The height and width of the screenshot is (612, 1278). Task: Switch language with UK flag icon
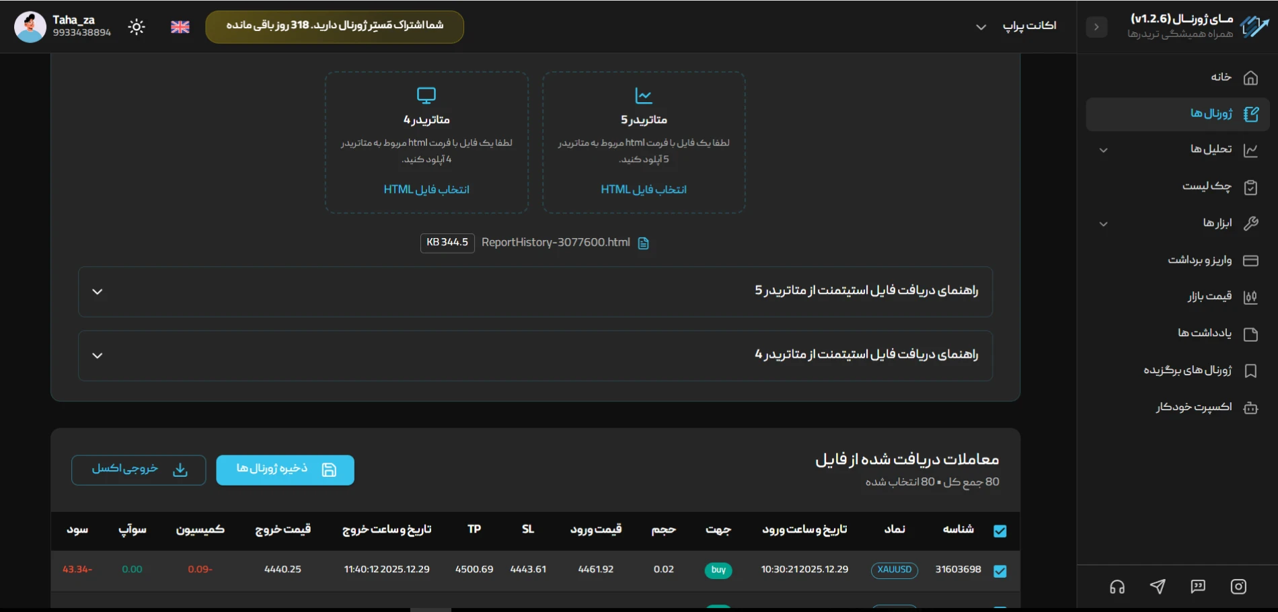pos(180,27)
